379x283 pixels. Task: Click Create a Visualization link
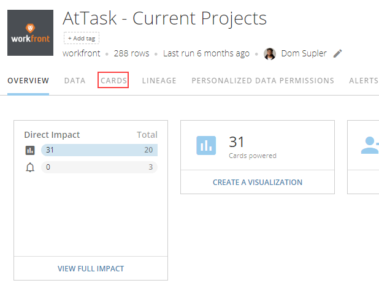click(x=258, y=182)
